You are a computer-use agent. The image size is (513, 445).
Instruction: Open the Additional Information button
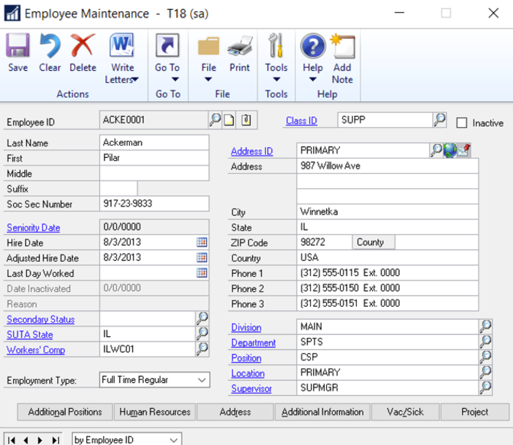(322, 412)
